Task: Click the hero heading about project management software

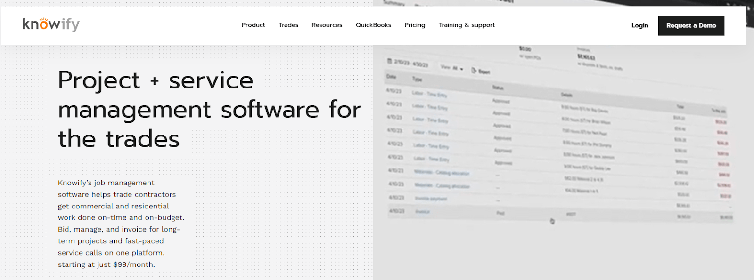Action: pyautogui.click(x=209, y=109)
